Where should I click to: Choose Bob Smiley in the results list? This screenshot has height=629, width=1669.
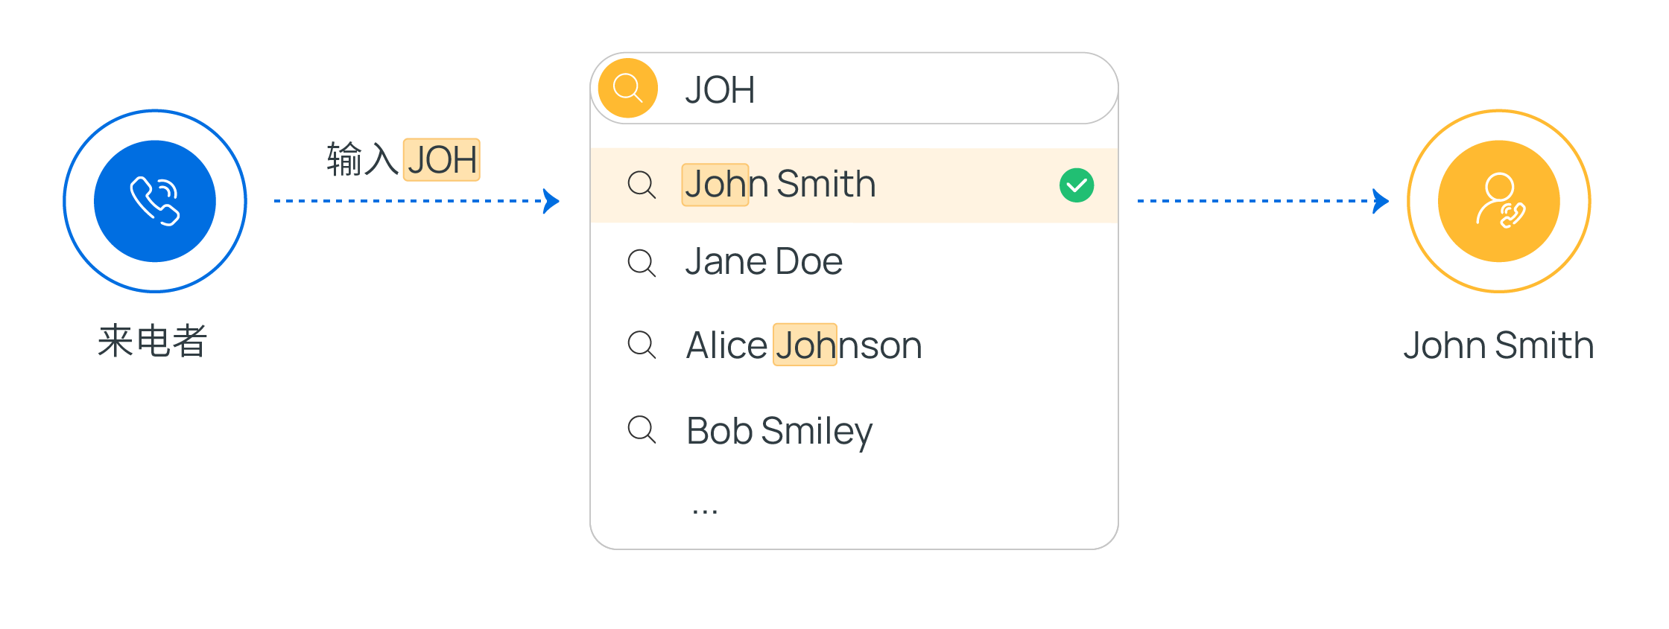(779, 431)
